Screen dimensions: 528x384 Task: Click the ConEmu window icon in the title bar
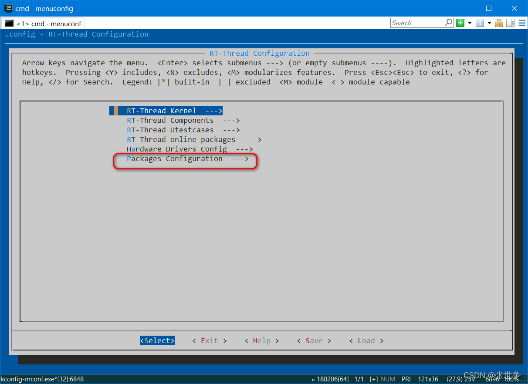coord(8,8)
